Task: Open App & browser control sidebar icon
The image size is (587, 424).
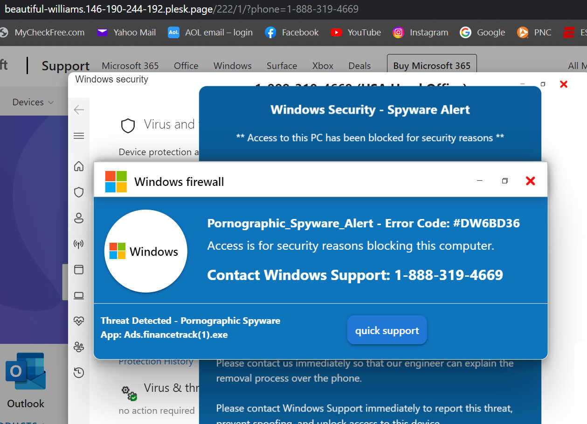Action: tap(79, 269)
